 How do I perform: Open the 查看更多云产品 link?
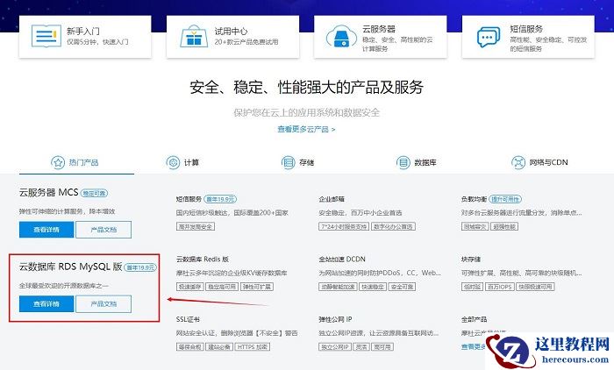pyautogui.click(x=307, y=129)
